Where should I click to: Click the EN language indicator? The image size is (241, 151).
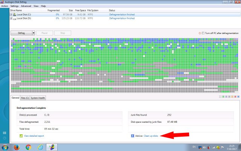(x=194, y=147)
